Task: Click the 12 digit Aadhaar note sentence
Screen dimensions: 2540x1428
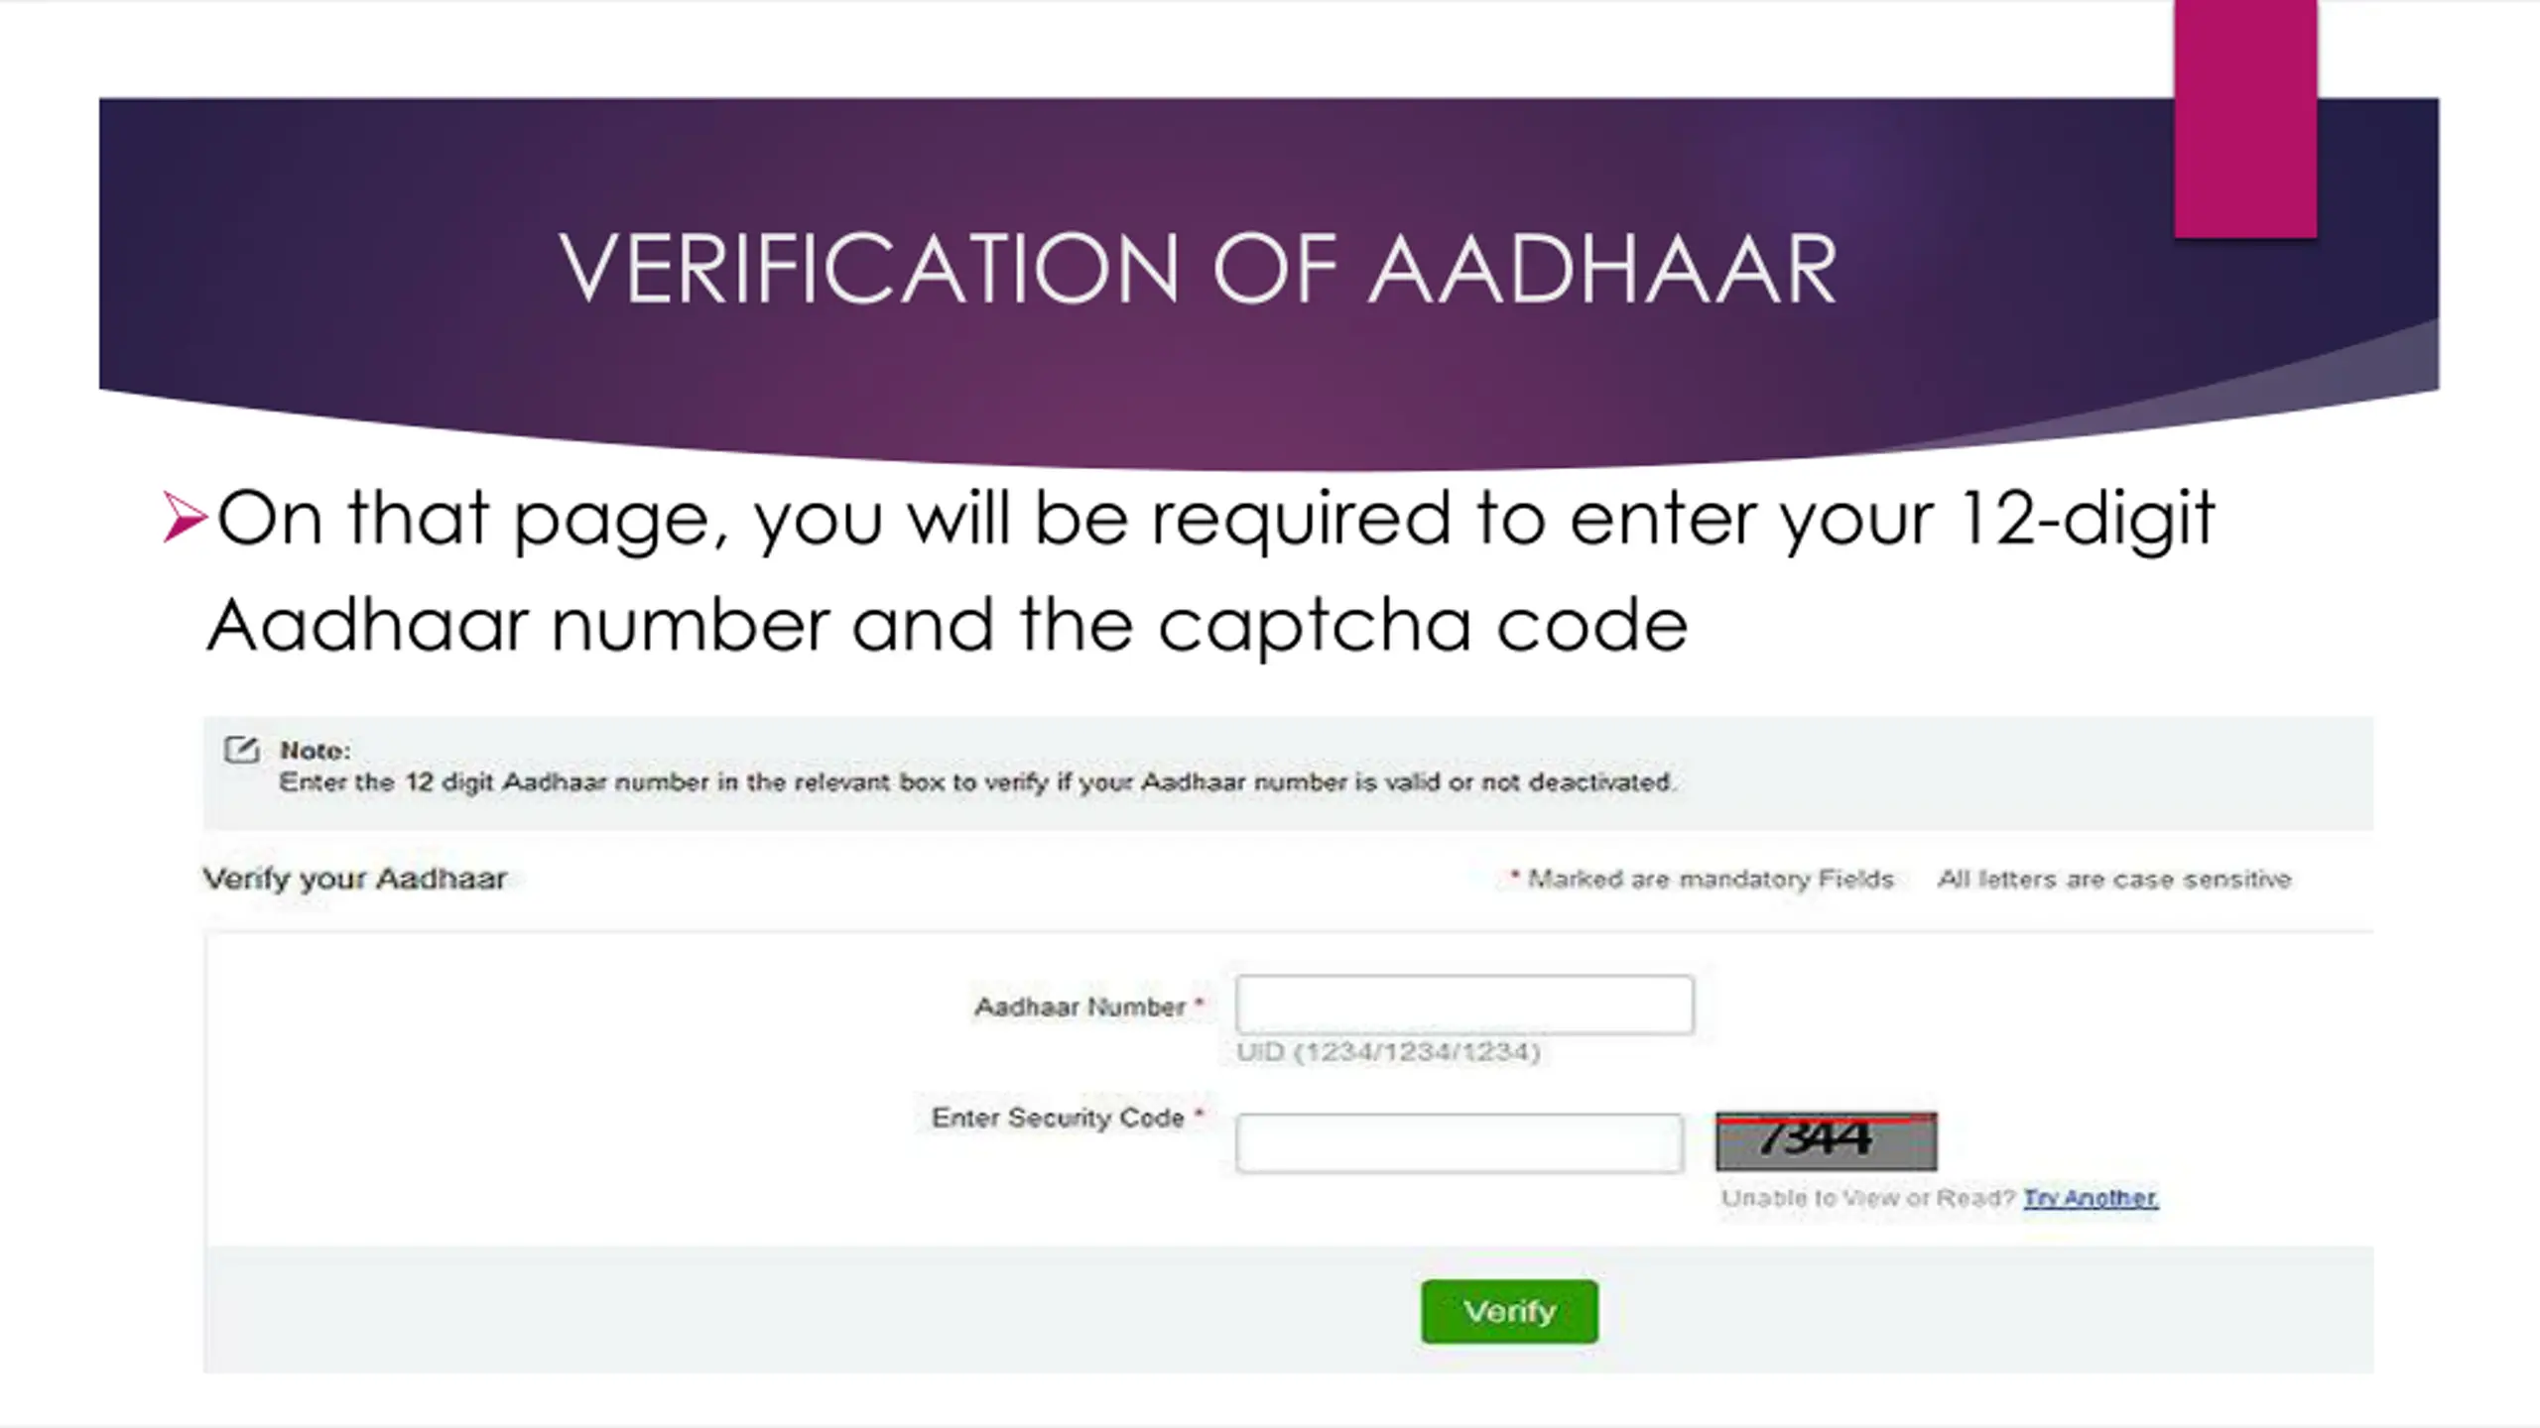Action: (x=977, y=782)
